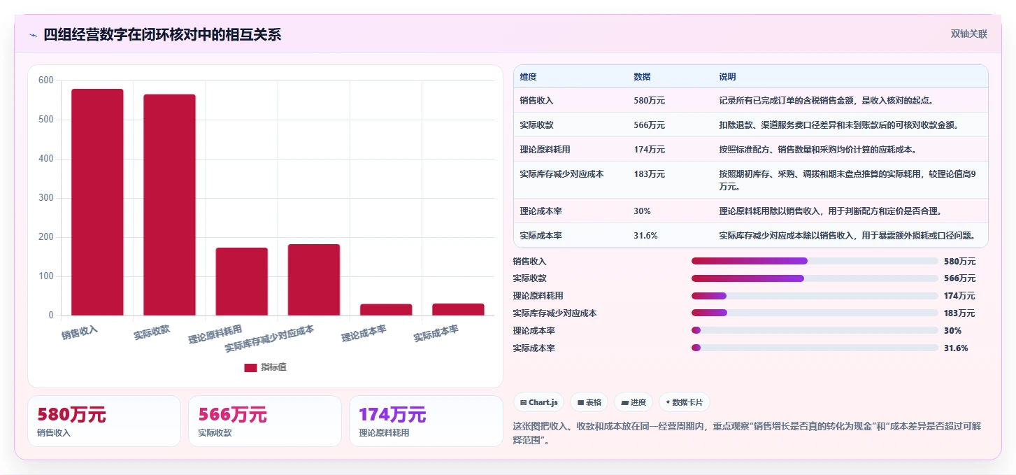Image resolution: width=1016 pixels, height=475 pixels.
Task: Click description starting 记录所有已完成订单
Action: (x=827, y=101)
